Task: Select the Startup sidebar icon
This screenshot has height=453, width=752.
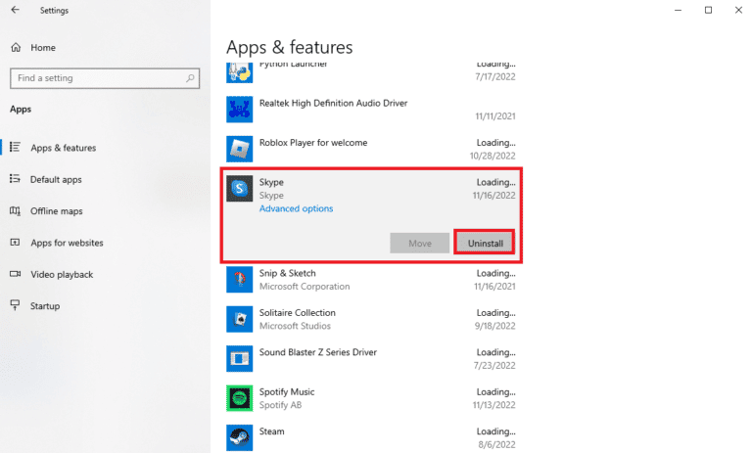Action: pos(15,305)
